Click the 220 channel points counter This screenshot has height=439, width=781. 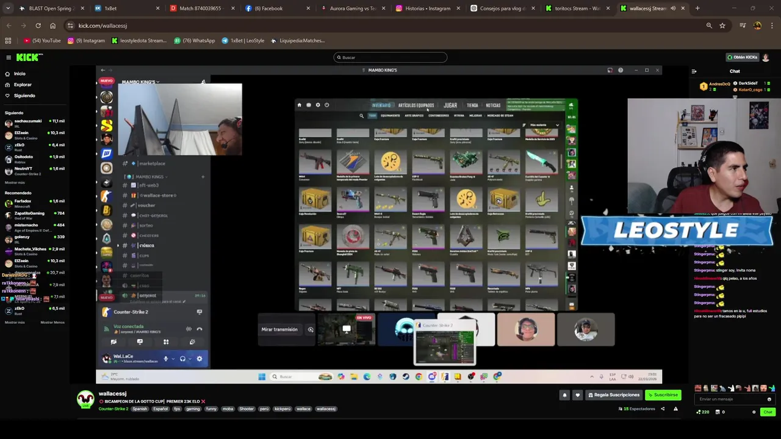[702, 412]
